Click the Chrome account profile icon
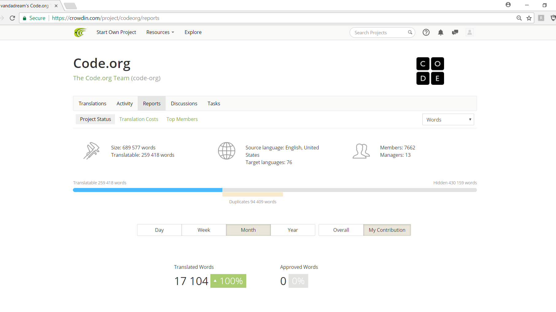Image resolution: width=556 pixels, height=312 pixels. 508,5
